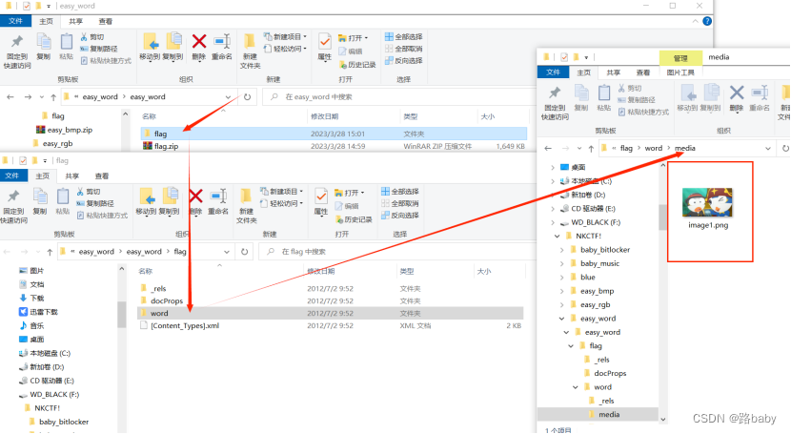Image resolution: width=791 pixels, height=434 pixels.
Task: Collapse word node in media window tree
Action: click(x=576, y=387)
